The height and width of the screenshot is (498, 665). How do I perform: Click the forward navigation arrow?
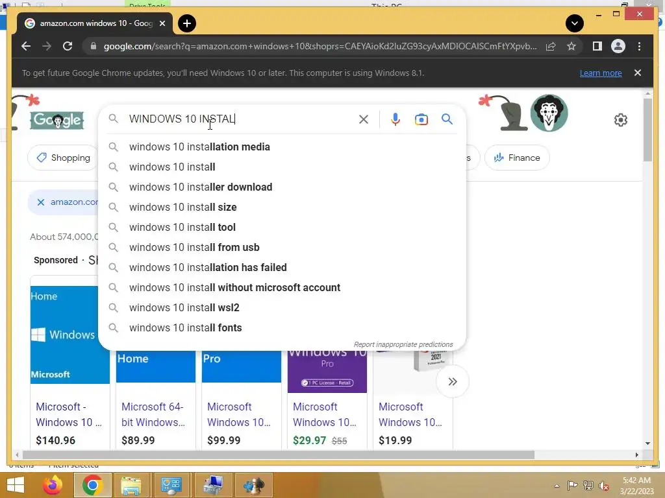coord(47,46)
